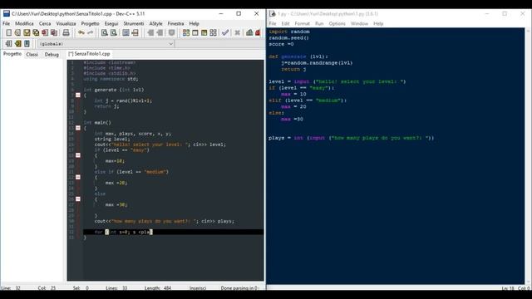532x299 pixels.
Task: Switch to the Debug side panel tab
Action: click(52, 54)
